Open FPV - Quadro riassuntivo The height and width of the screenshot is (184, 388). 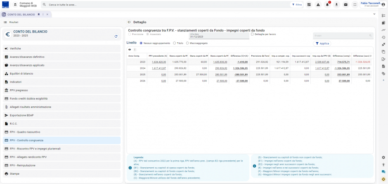tap(62, 132)
